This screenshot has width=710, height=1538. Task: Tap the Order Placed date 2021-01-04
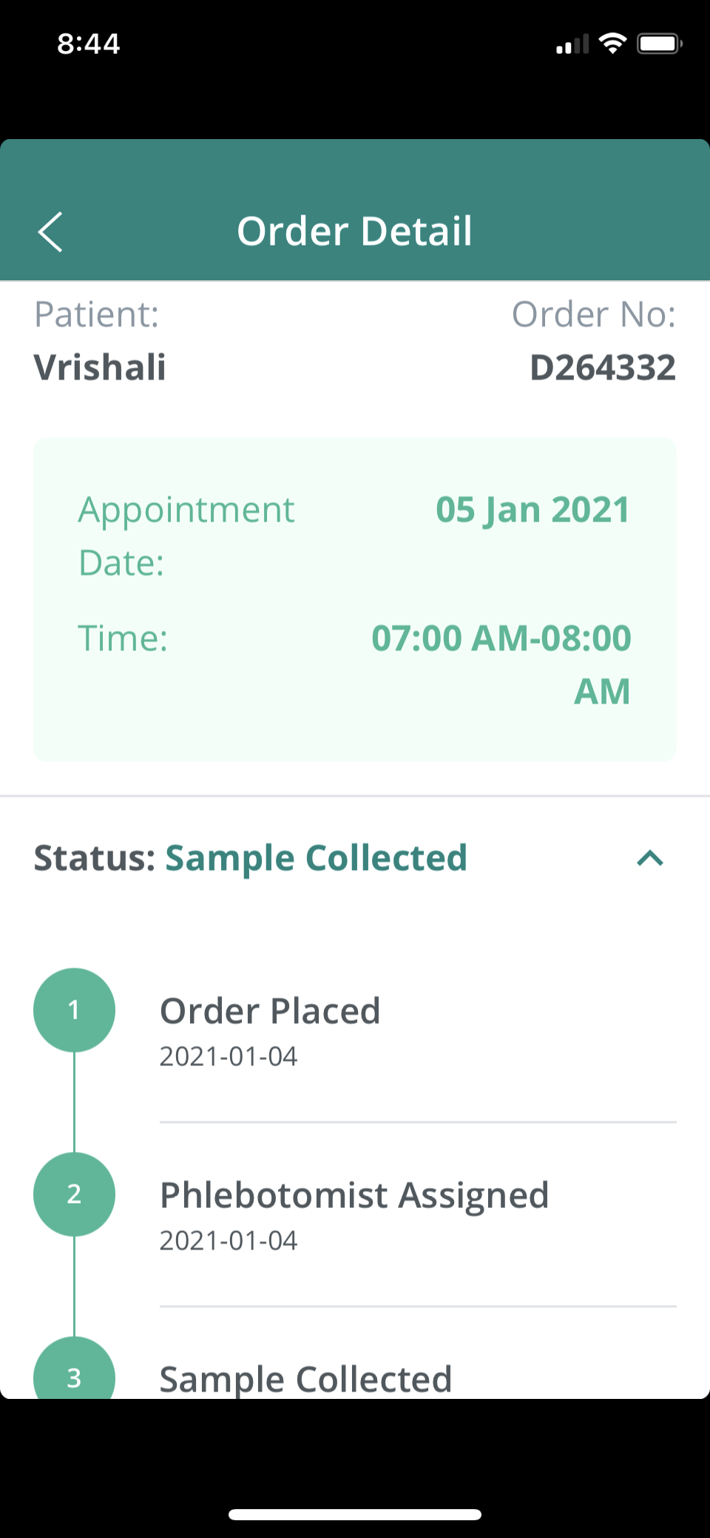click(x=229, y=1056)
